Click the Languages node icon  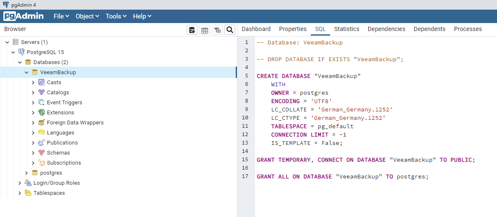click(x=42, y=132)
